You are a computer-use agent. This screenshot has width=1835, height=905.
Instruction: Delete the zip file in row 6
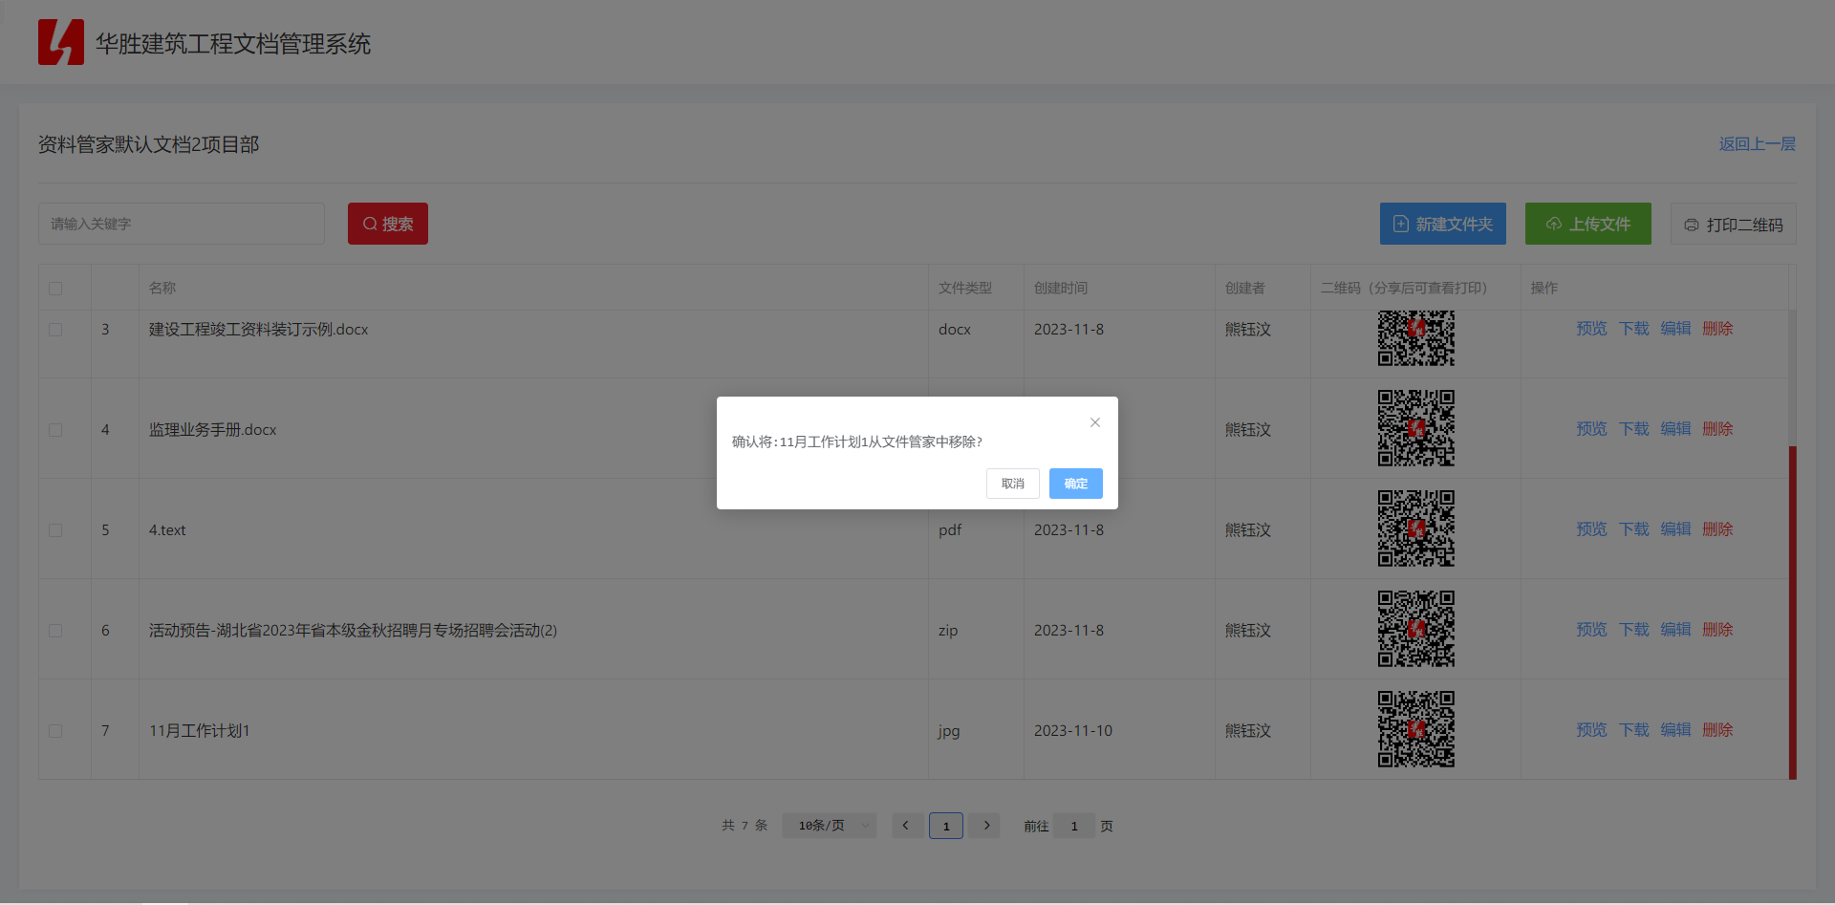(x=1718, y=630)
